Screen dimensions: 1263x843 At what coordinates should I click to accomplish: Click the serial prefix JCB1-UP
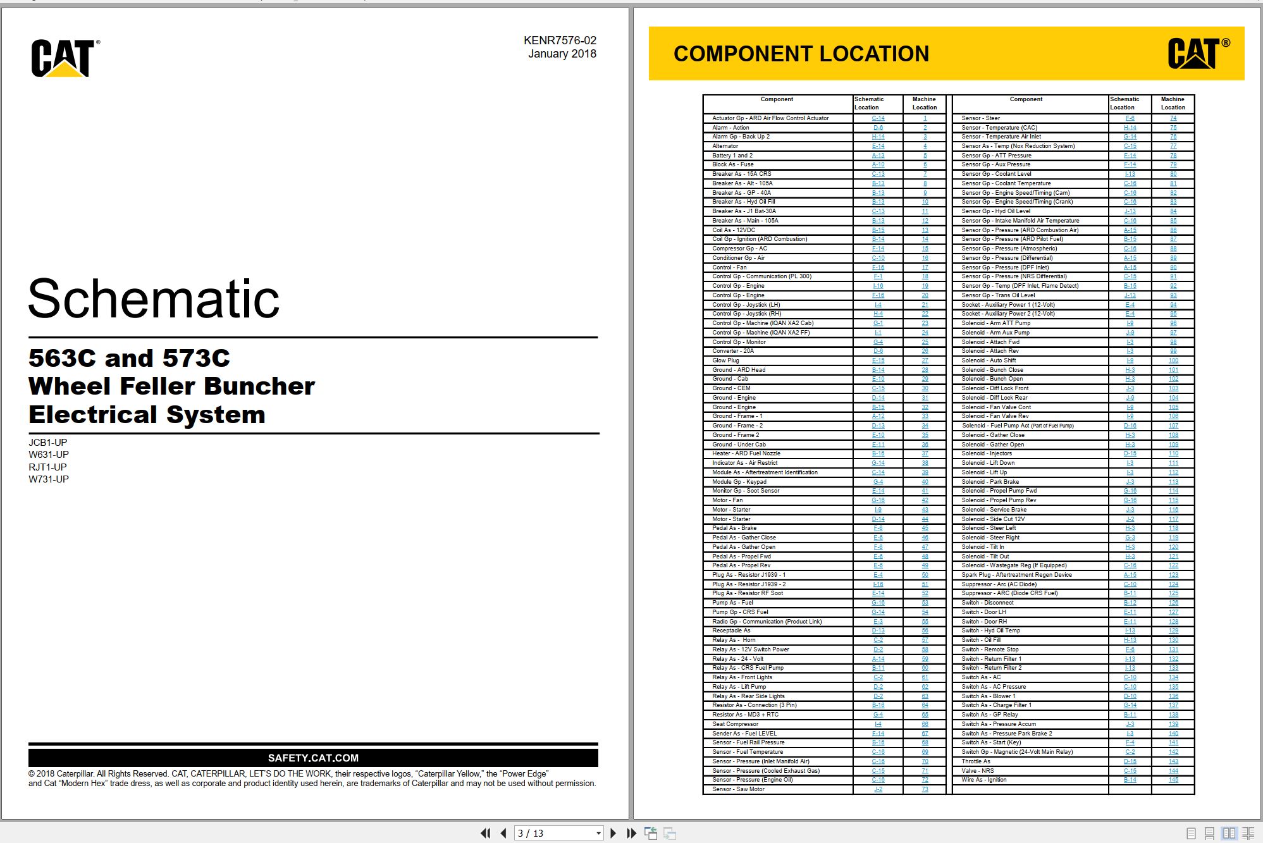point(48,443)
